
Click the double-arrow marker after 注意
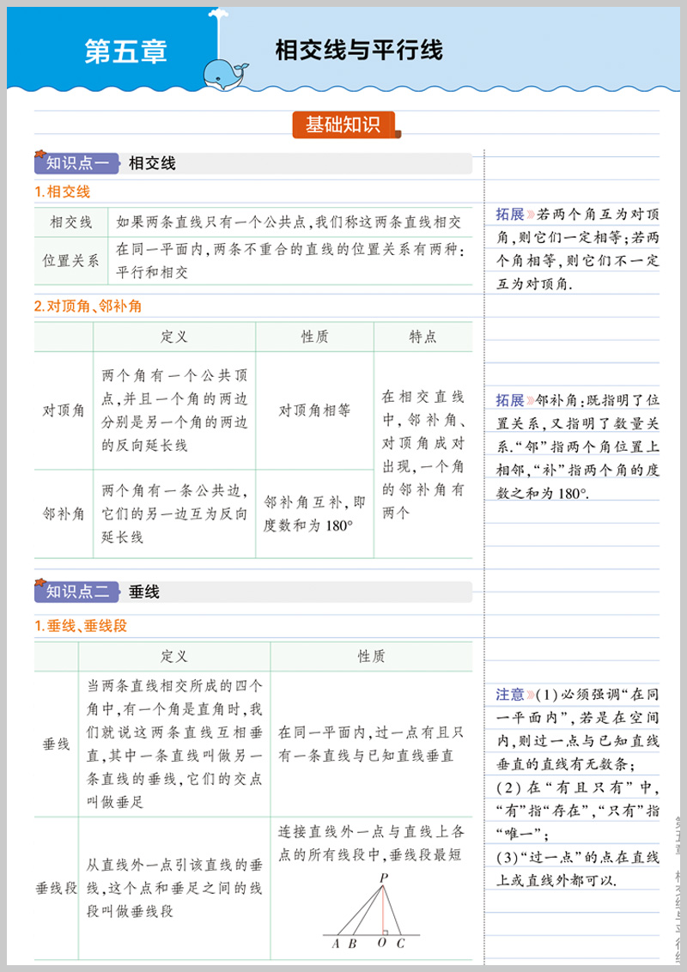click(531, 694)
